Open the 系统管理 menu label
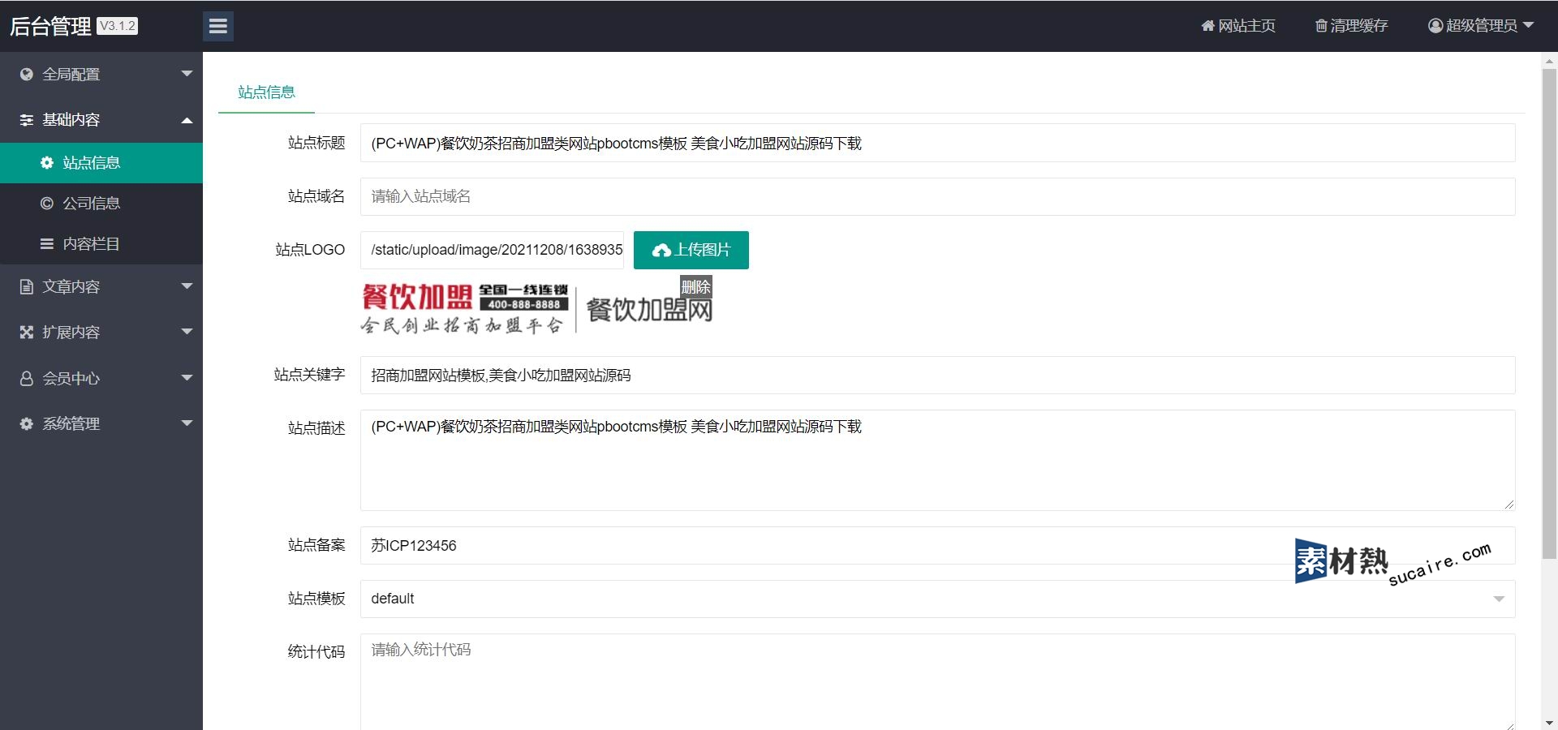The height and width of the screenshot is (730, 1558). [71, 423]
